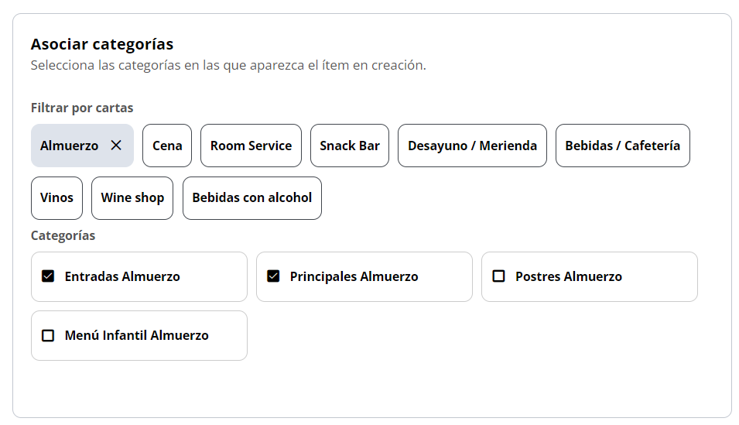
Task: Select the Vinos filter chip
Action: tap(56, 197)
